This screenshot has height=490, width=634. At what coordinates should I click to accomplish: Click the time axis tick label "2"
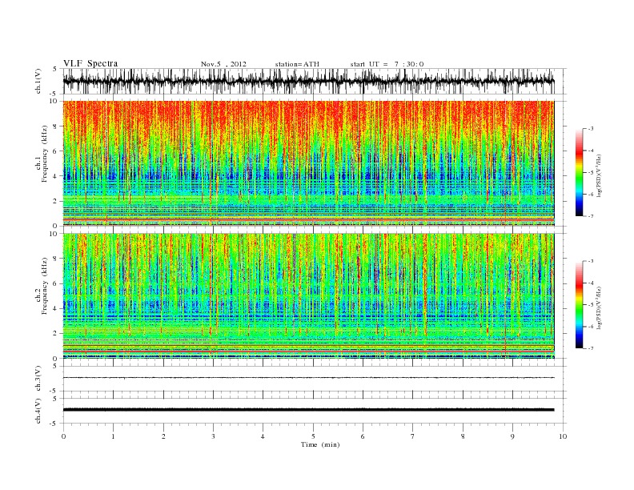point(163,436)
